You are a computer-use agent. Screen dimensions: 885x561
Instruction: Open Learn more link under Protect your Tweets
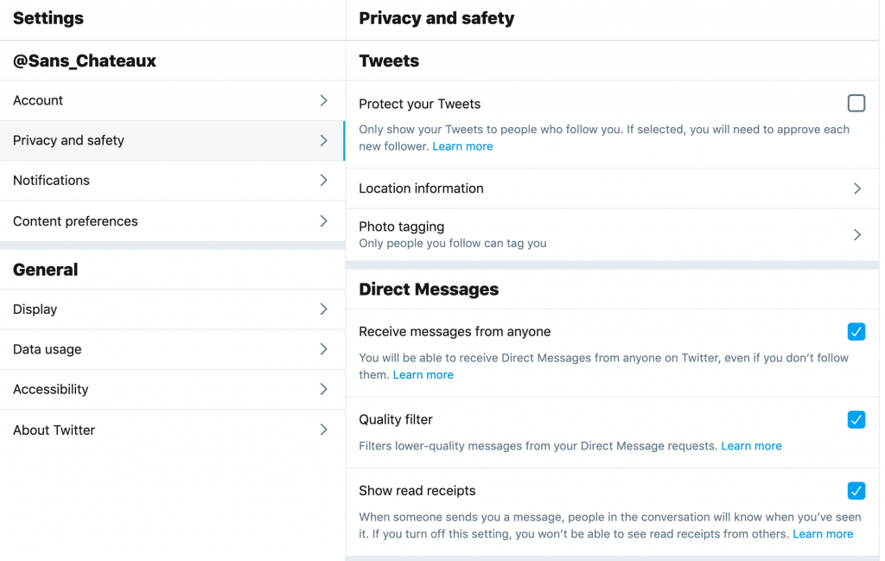(462, 147)
